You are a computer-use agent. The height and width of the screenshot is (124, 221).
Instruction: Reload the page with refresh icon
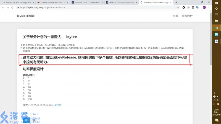pyautogui.click(x=13, y=7)
